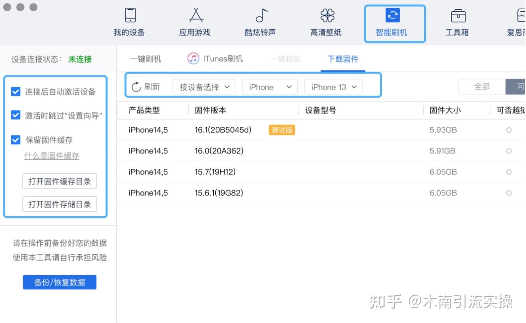526x323 pixels.
Task: Disable 激活时跳过设置向导 option
Action: [x=15, y=115]
